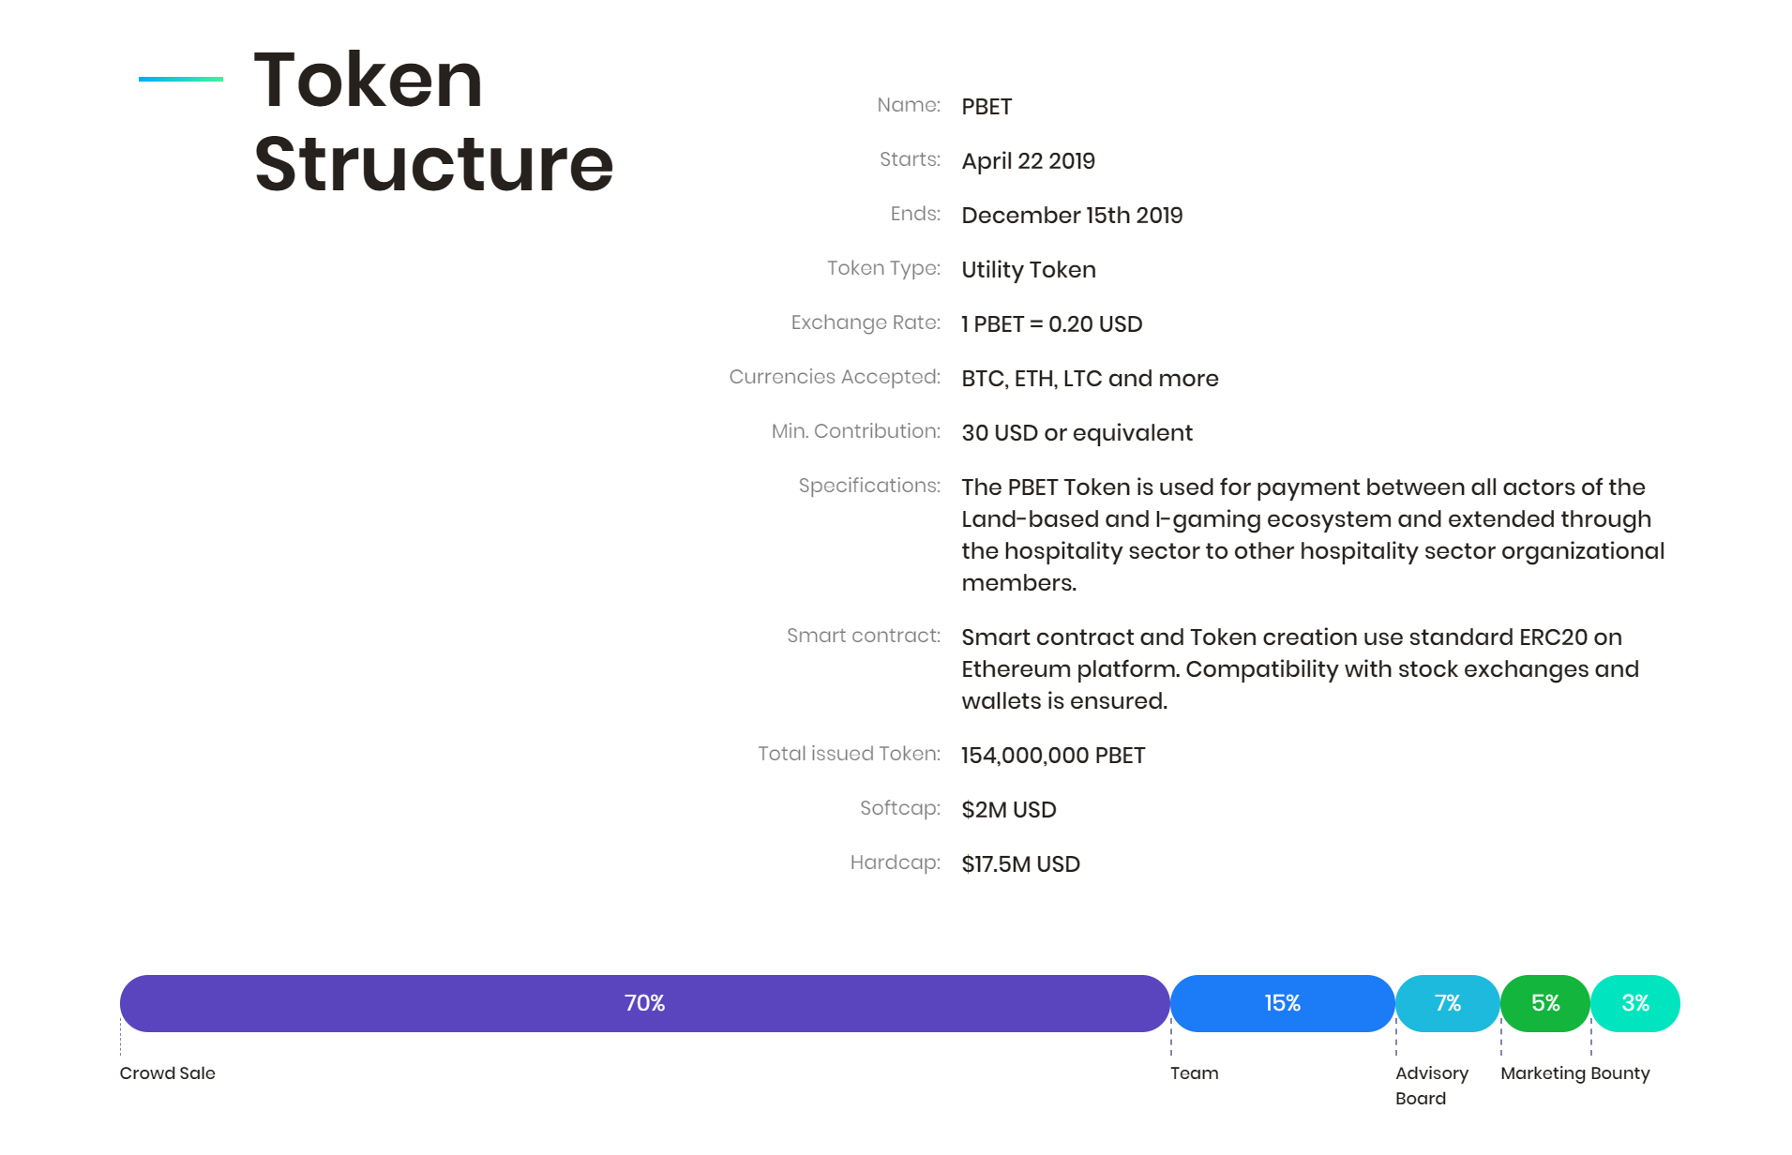Click the Advisory Board label

(x=1432, y=1086)
